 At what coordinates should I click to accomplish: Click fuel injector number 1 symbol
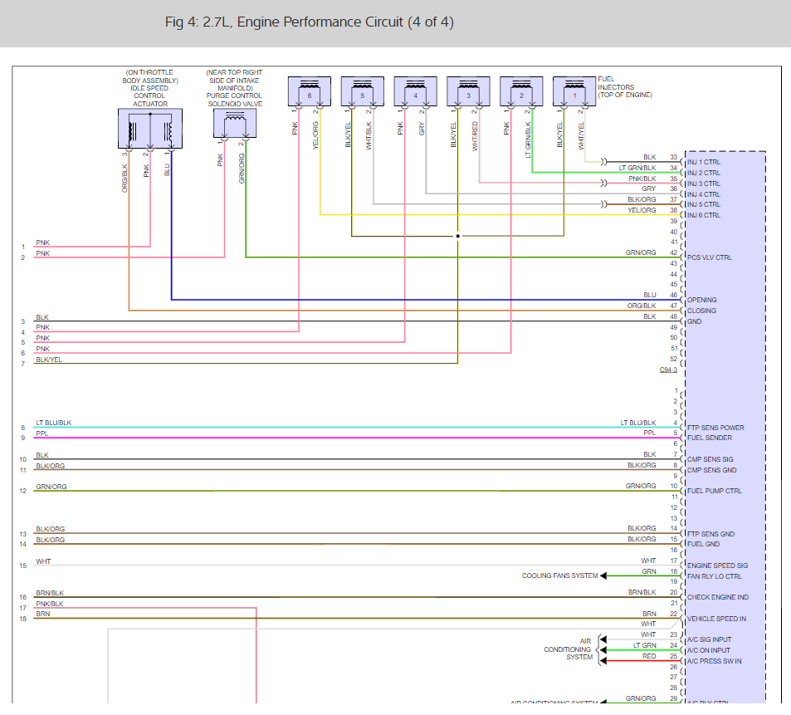574,91
